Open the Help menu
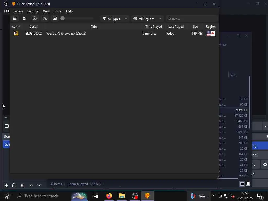 tap(69, 11)
